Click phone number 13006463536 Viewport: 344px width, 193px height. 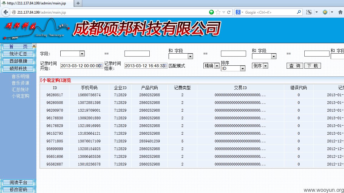[89, 157]
